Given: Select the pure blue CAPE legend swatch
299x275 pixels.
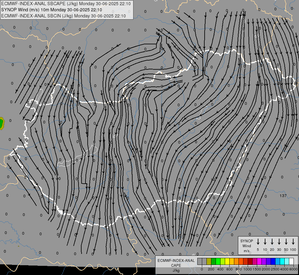Looking at the screenshot, I should (273, 262).
